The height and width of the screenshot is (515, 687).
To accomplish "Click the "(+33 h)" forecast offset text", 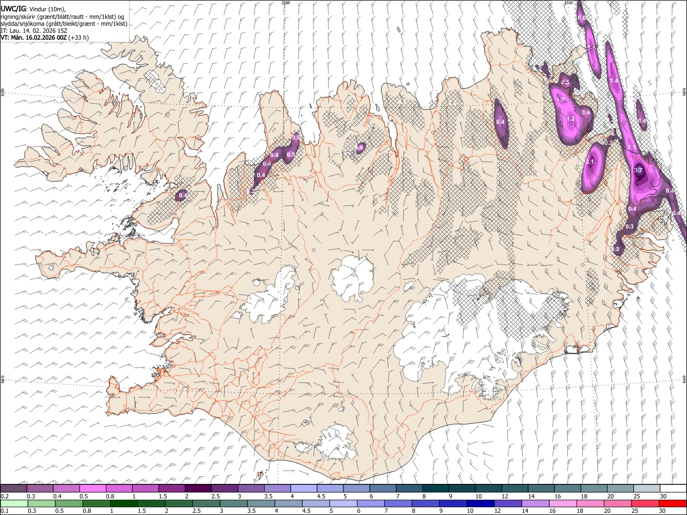I will click(x=78, y=38).
